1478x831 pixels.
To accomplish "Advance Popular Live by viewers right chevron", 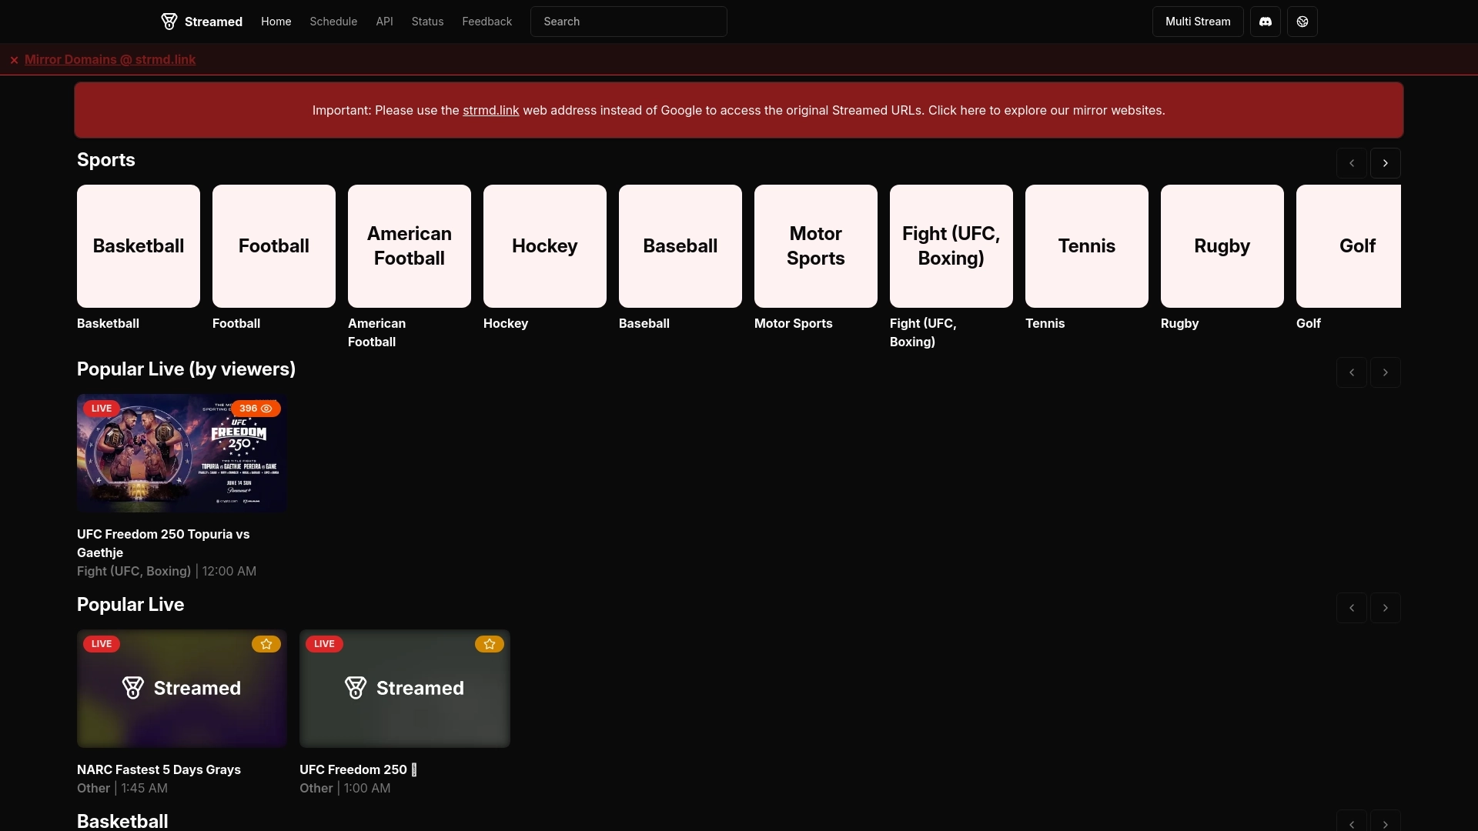I will 1386,372.
